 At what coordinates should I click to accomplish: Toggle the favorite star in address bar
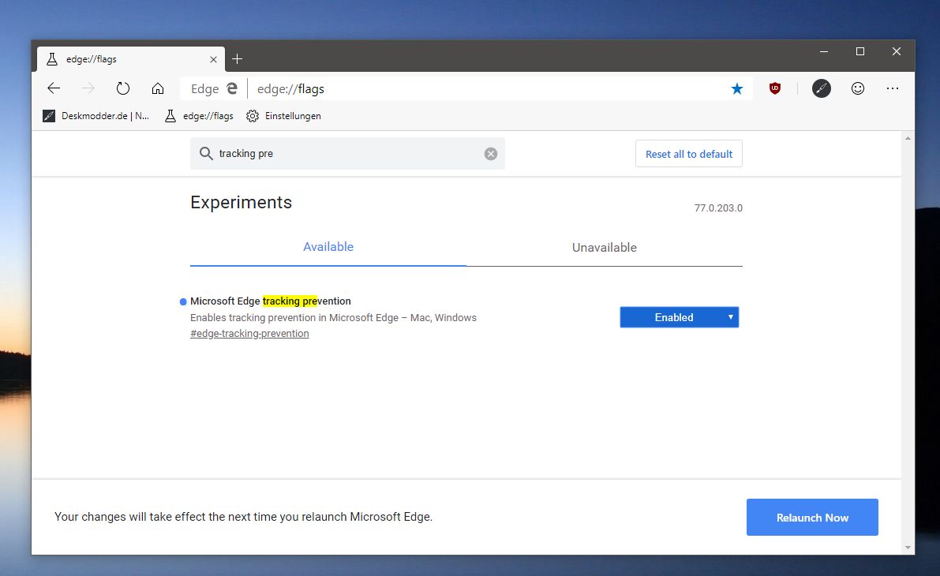[737, 88]
